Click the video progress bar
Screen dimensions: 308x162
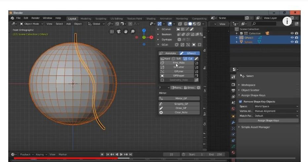[154, 158]
